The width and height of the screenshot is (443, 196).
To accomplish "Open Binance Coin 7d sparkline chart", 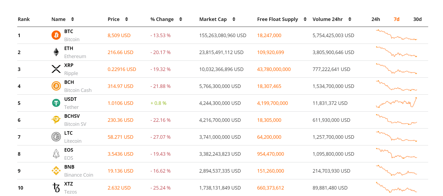I will click(x=396, y=170).
